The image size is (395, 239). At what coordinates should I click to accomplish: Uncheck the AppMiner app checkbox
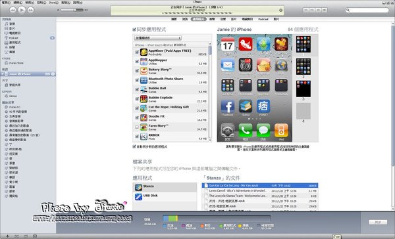[x=137, y=52]
